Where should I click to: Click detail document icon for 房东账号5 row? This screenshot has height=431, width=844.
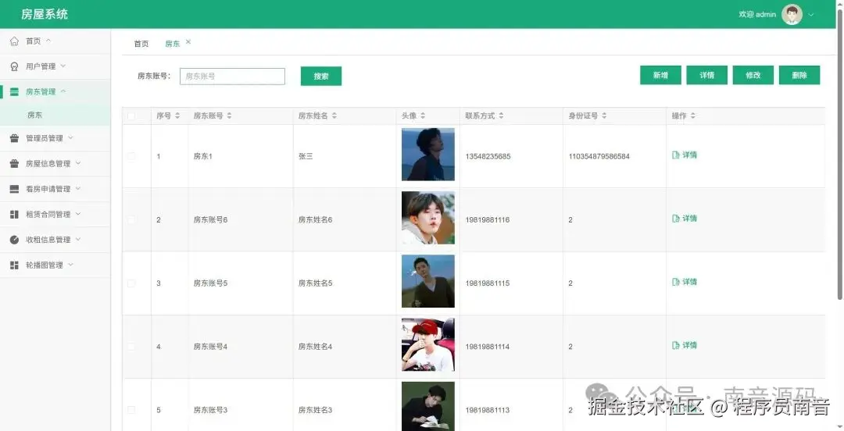click(676, 282)
